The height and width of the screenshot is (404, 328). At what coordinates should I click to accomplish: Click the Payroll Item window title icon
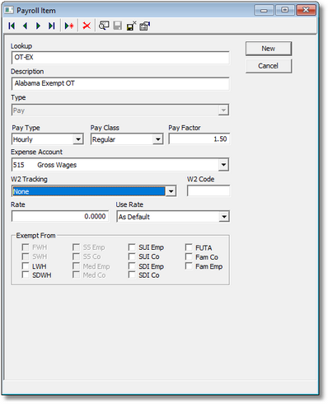coord(9,11)
